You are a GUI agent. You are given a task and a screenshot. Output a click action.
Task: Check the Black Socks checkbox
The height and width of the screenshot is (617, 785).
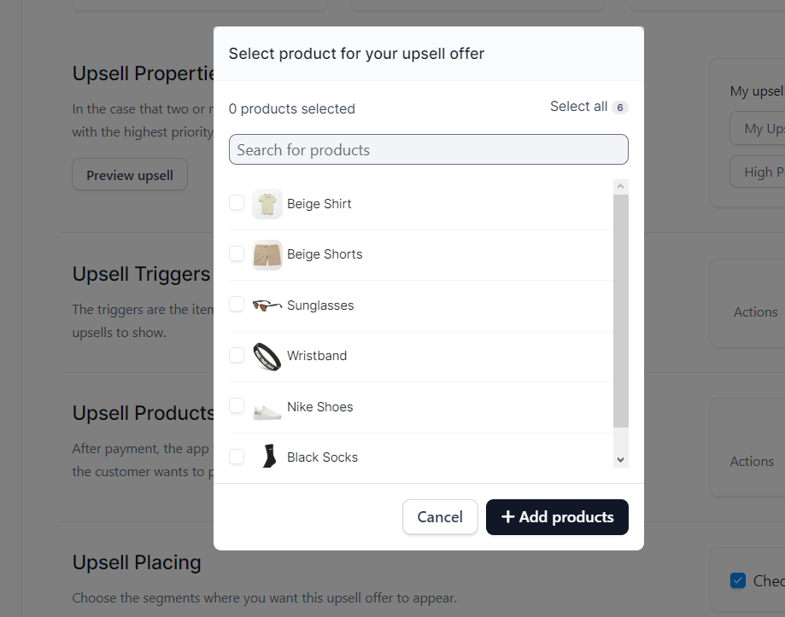pos(237,457)
